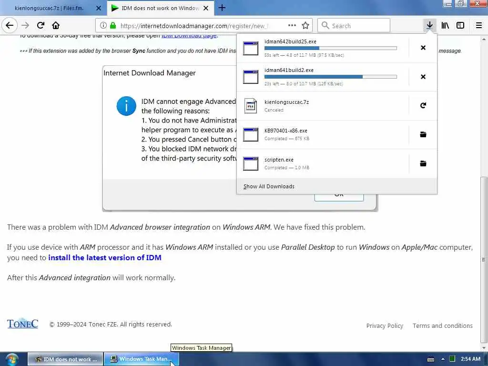Viewport: 488px width, 366px height.
Task: Click the idman641build2.exe file icon
Action: coord(251,77)
